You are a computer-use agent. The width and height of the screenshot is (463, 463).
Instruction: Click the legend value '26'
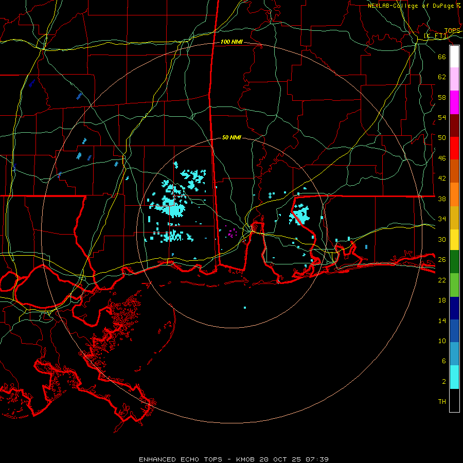(442, 260)
